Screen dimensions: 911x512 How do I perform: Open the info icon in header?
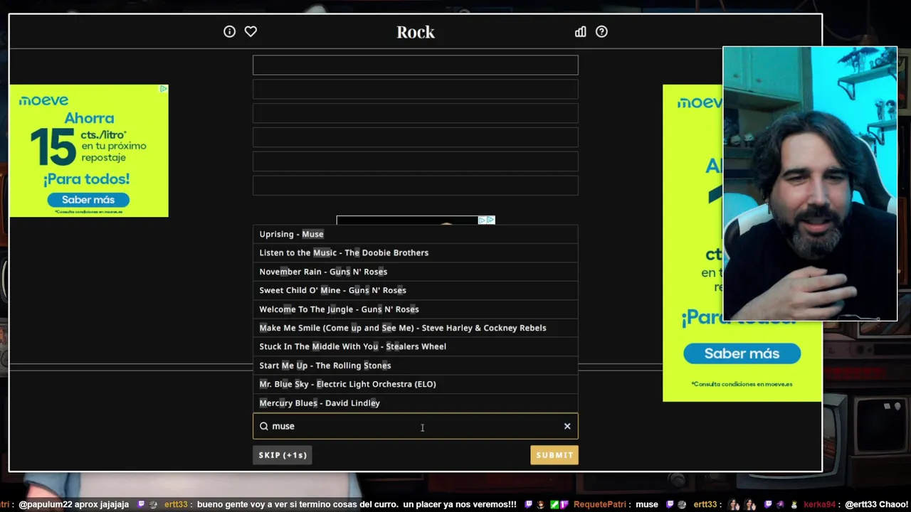(x=229, y=31)
